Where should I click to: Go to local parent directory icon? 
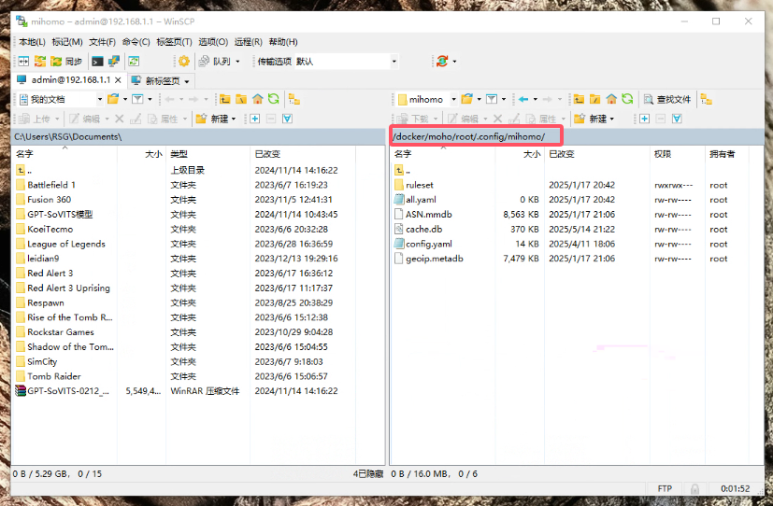pyautogui.click(x=225, y=100)
